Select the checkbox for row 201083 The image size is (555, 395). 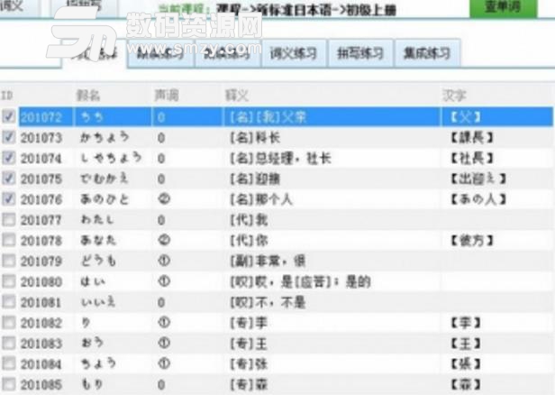click(8, 344)
